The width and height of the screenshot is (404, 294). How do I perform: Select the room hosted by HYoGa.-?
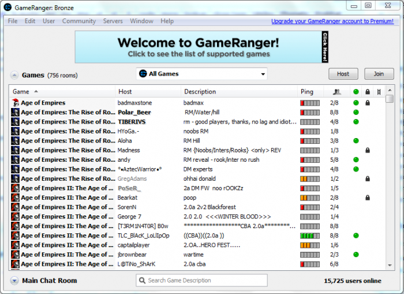coord(198,131)
